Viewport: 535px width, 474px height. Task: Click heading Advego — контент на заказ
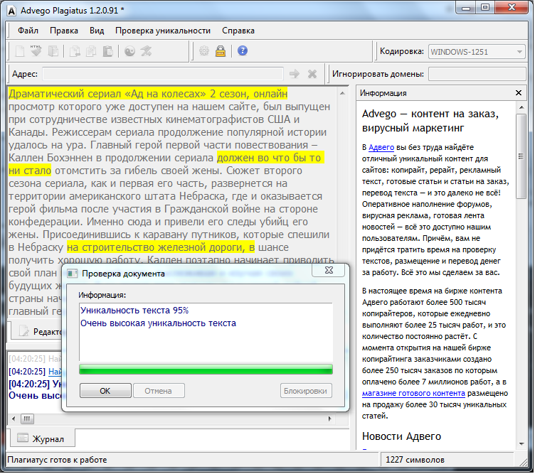[x=430, y=114]
